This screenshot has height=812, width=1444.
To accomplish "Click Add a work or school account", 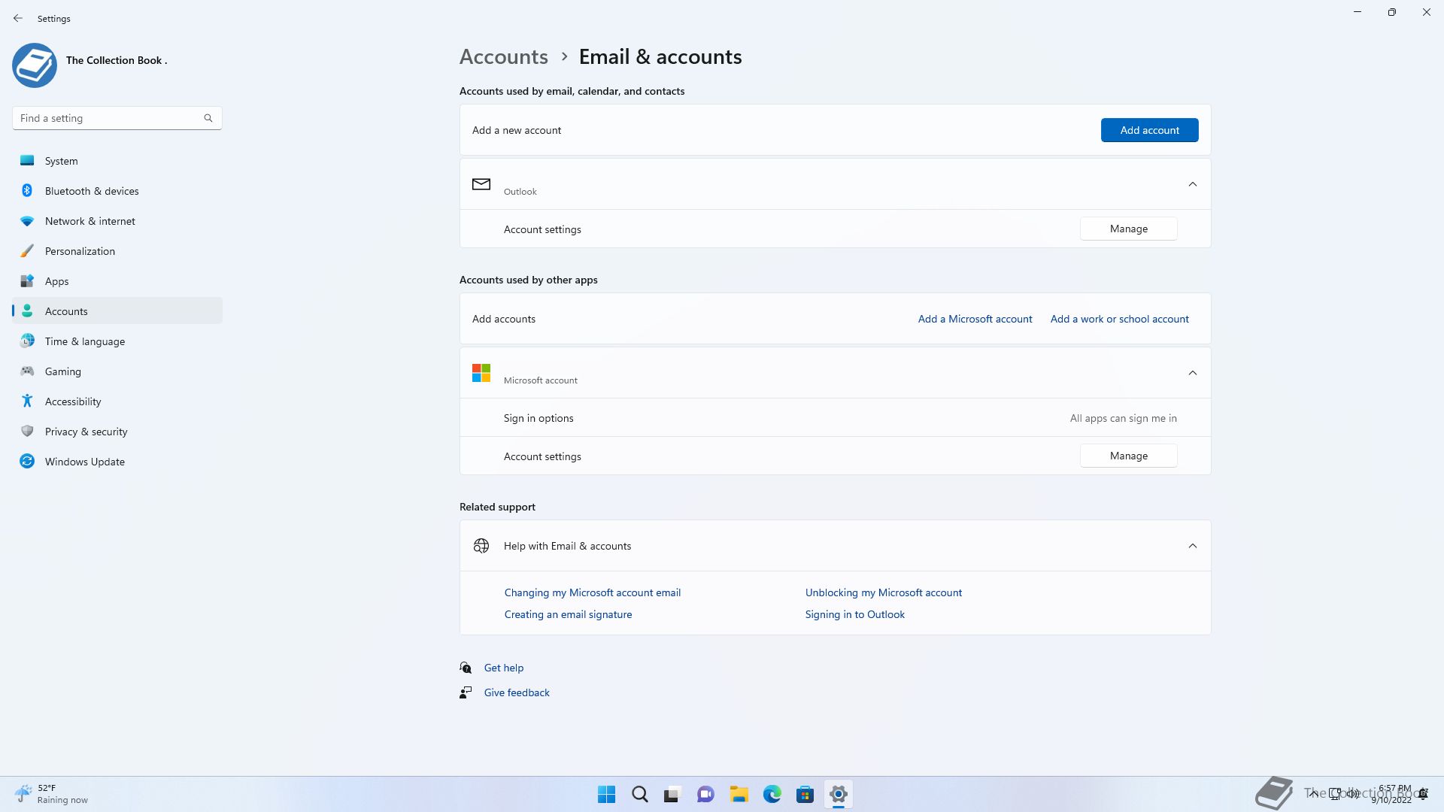I will coord(1119,319).
